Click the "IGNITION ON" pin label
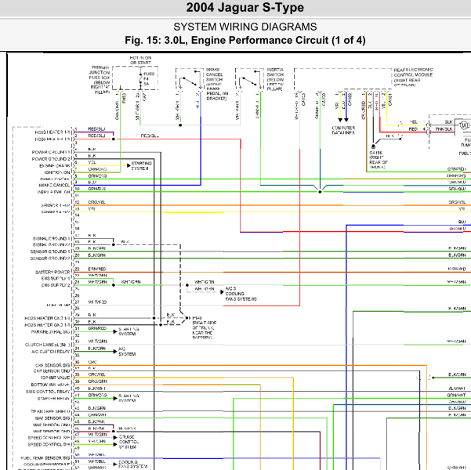Viewport: 471px width, 470px height. click(57, 172)
